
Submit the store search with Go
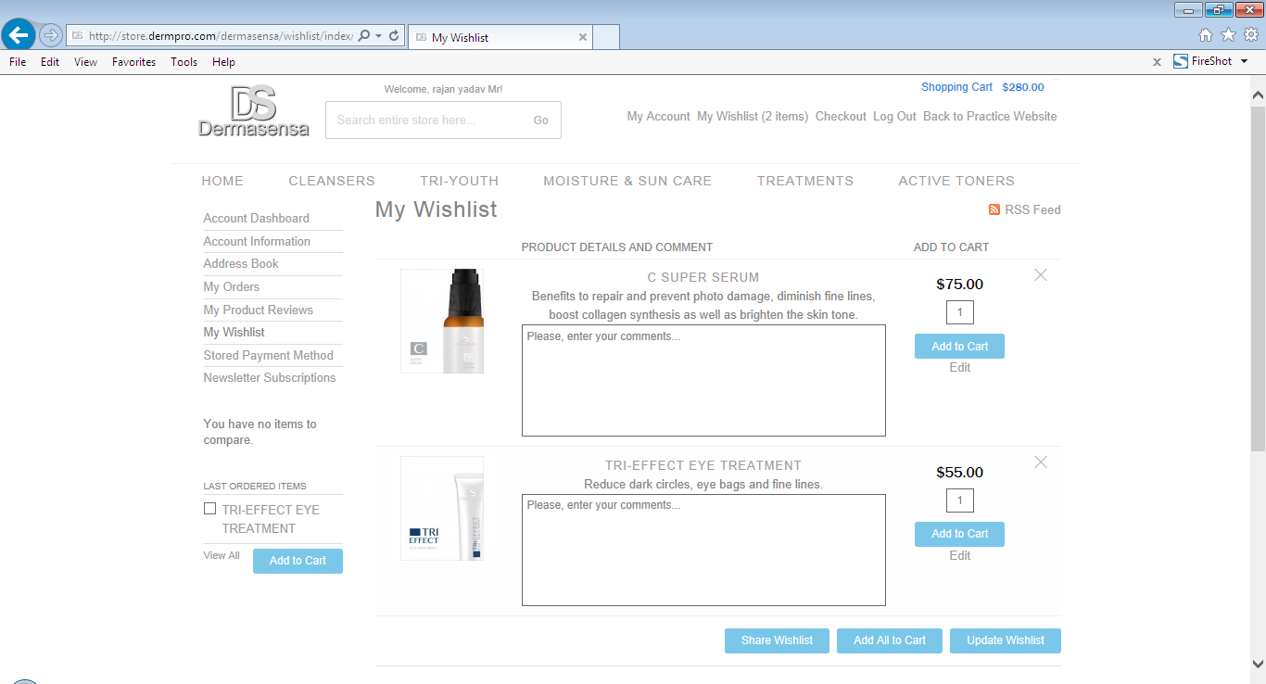click(540, 120)
